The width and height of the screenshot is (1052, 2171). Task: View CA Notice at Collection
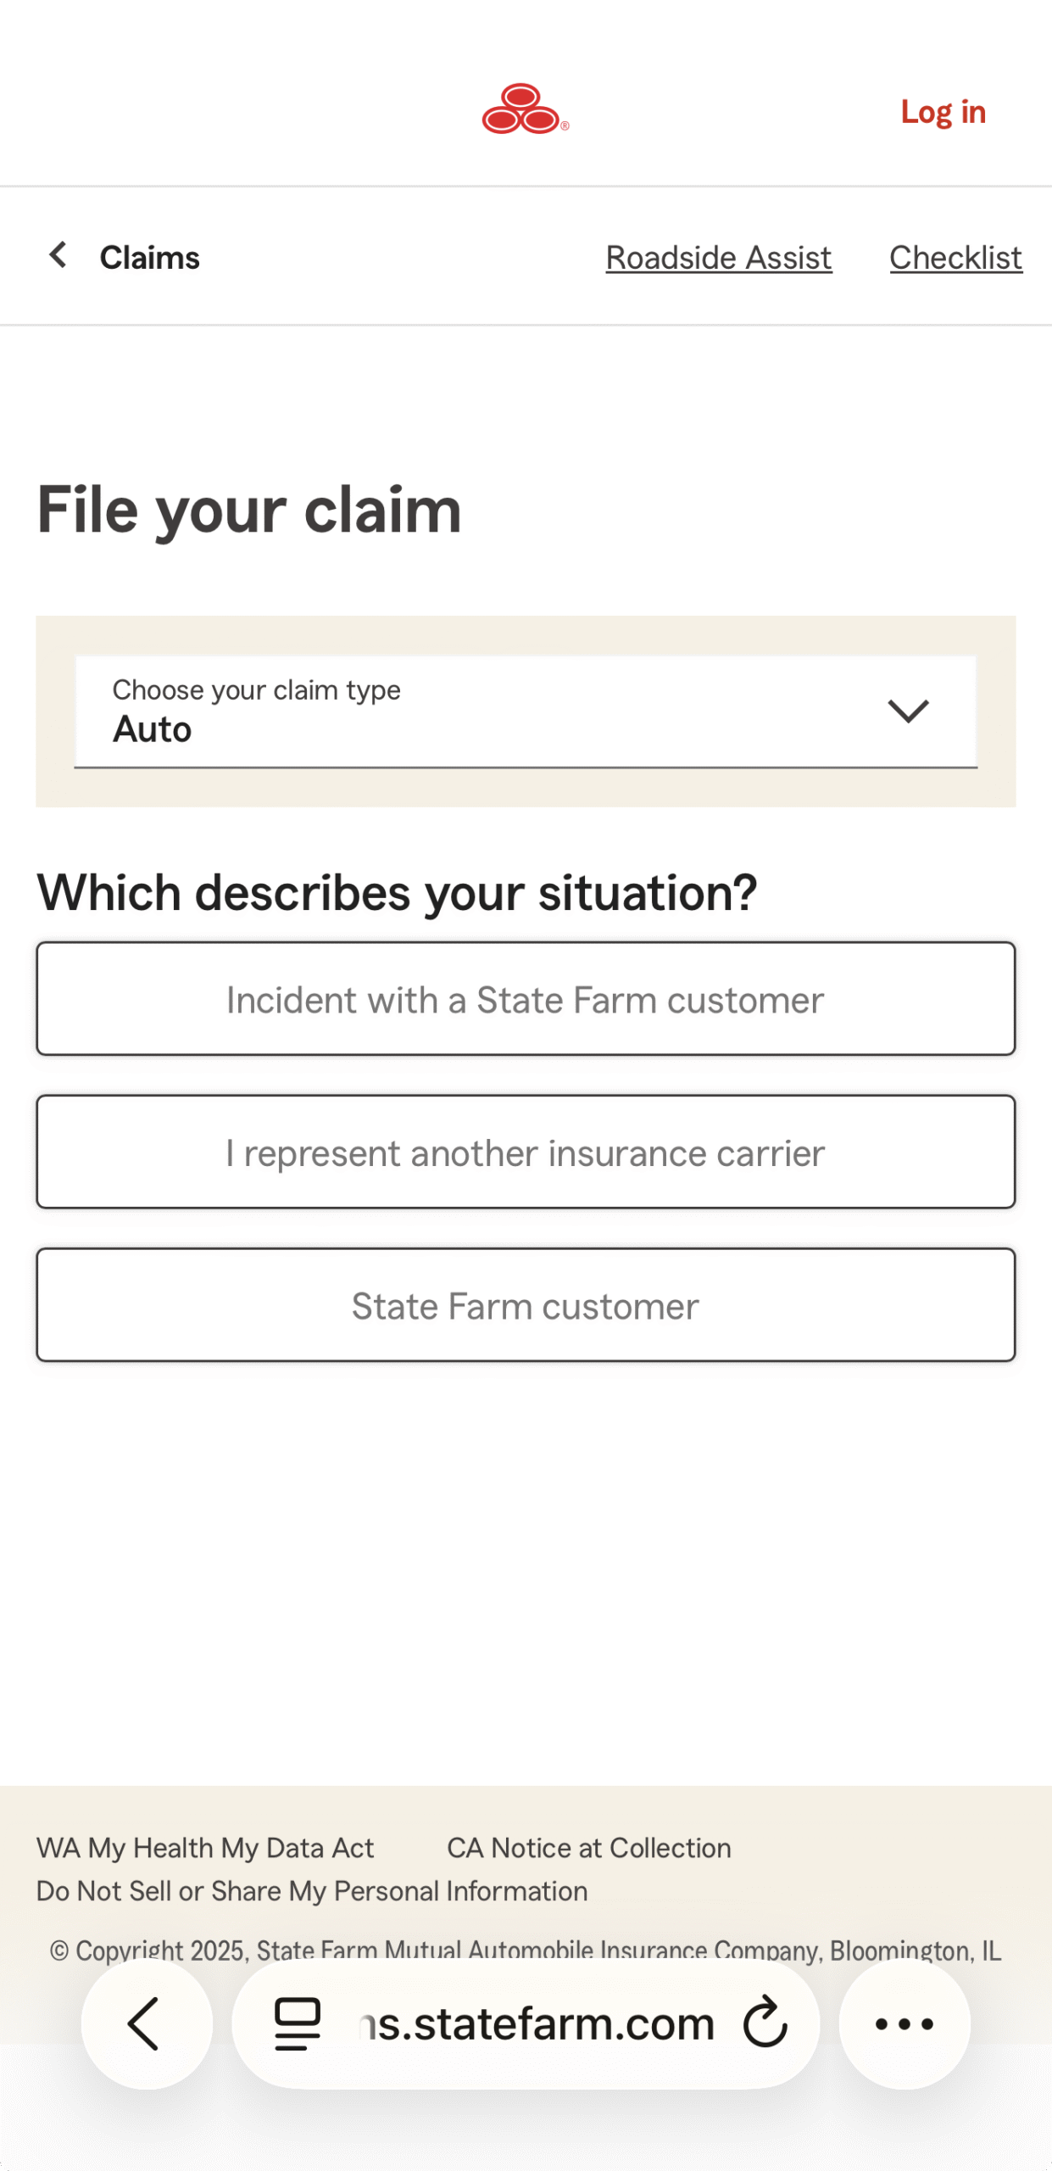coord(588,1848)
